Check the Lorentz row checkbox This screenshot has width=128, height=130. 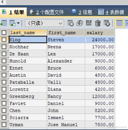[x=4, y=89]
